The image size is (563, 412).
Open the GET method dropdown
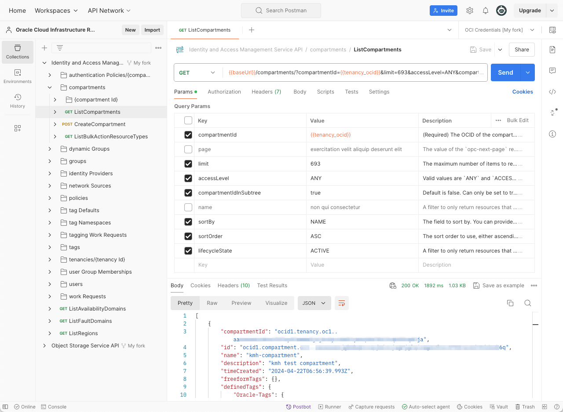(197, 72)
